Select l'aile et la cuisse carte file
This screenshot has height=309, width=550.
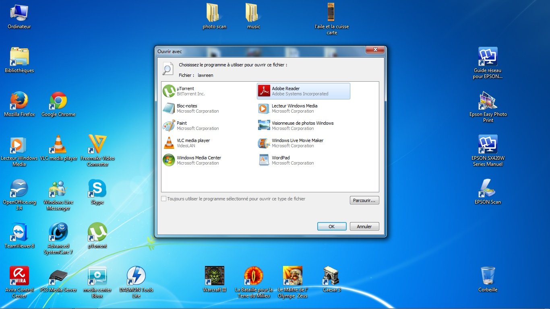coord(332,19)
